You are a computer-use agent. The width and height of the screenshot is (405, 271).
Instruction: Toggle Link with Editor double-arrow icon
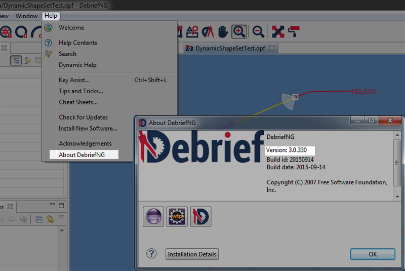pyautogui.click(x=50, y=219)
